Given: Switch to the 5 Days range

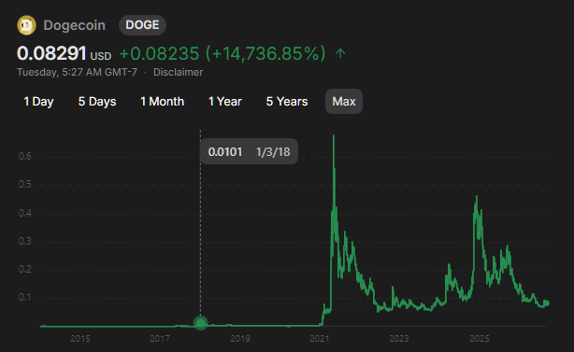Looking at the screenshot, I should pyautogui.click(x=97, y=101).
